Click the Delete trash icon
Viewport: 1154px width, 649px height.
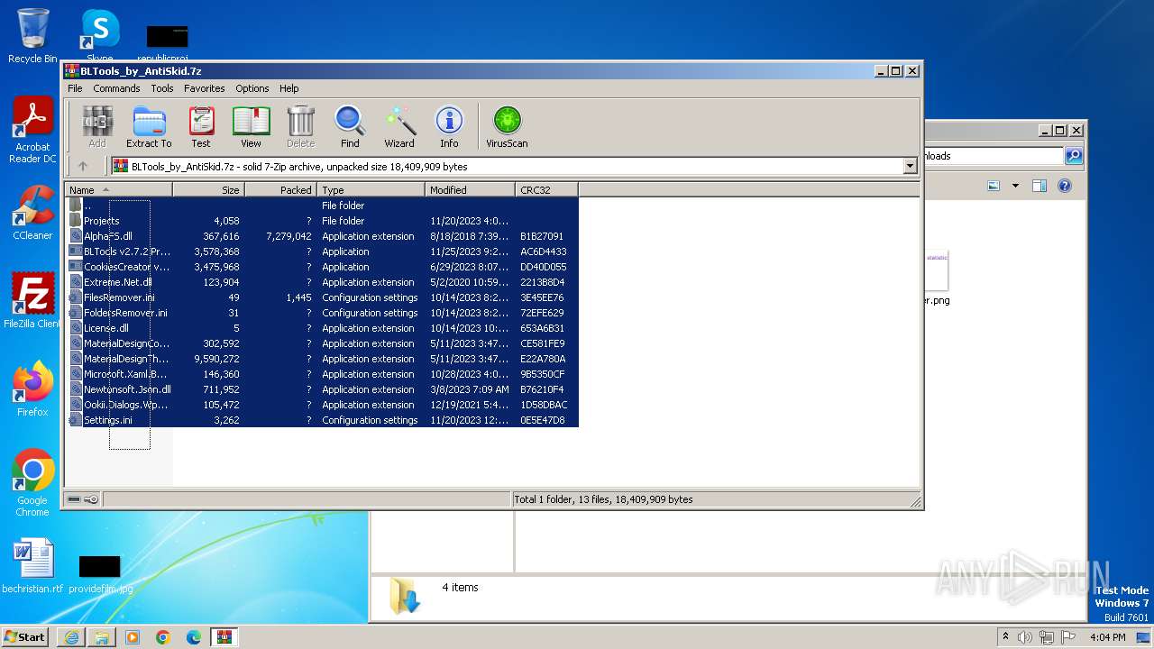pyautogui.click(x=301, y=126)
